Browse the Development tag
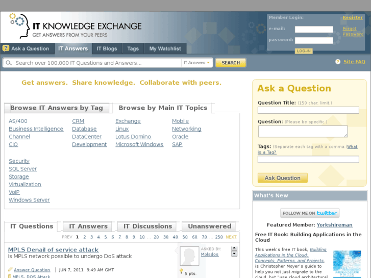371x278 pixels. click(x=89, y=144)
